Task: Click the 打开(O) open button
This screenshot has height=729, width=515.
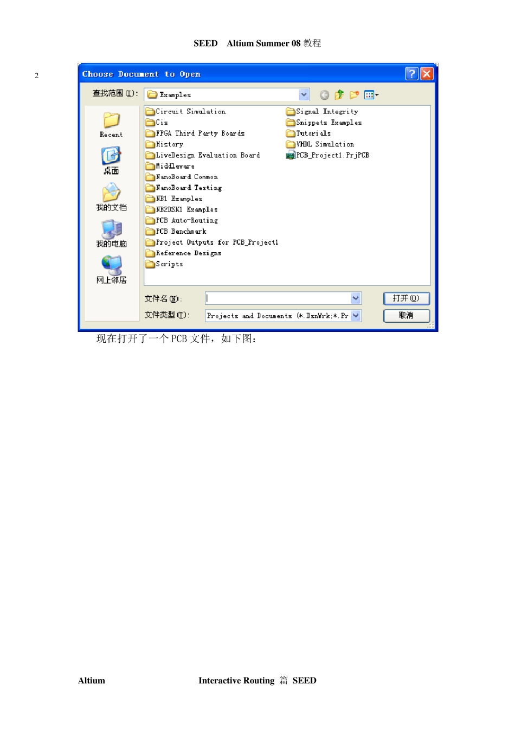Action: pyautogui.click(x=407, y=298)
